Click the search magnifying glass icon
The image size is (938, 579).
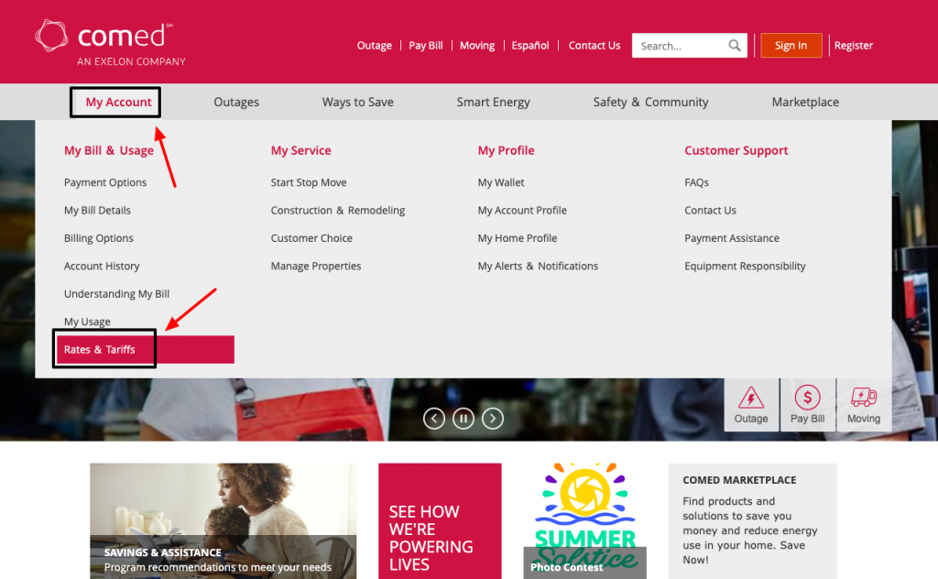(734, 45)
